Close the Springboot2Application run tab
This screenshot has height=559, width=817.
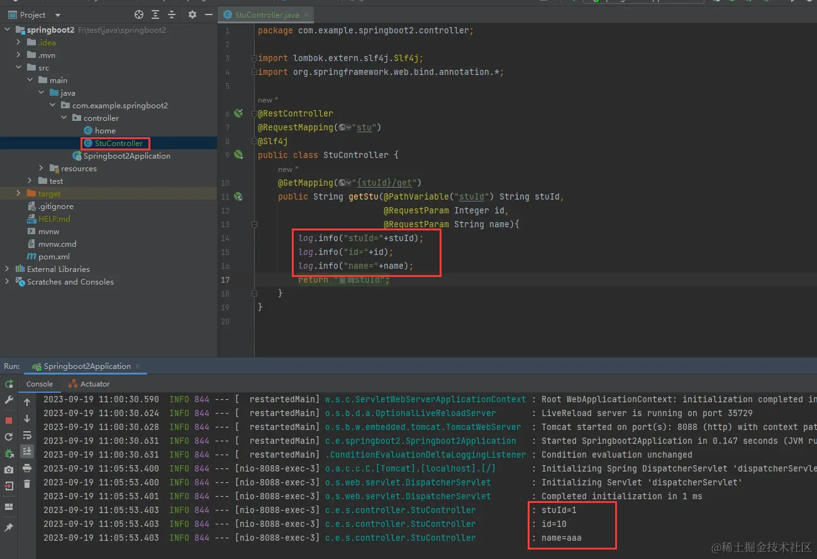(x=138, y=366)
